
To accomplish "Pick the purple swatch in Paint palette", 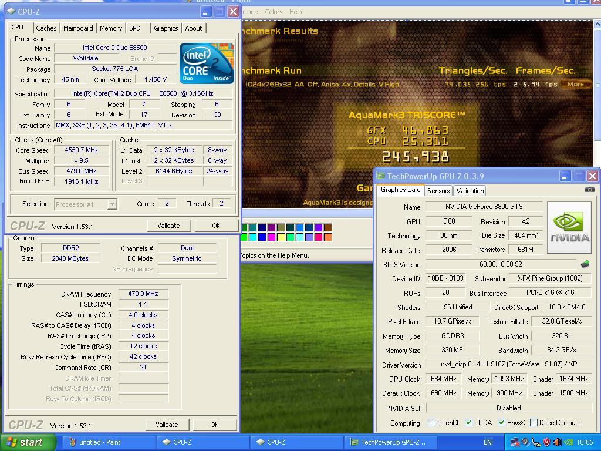I will point(272,227).
